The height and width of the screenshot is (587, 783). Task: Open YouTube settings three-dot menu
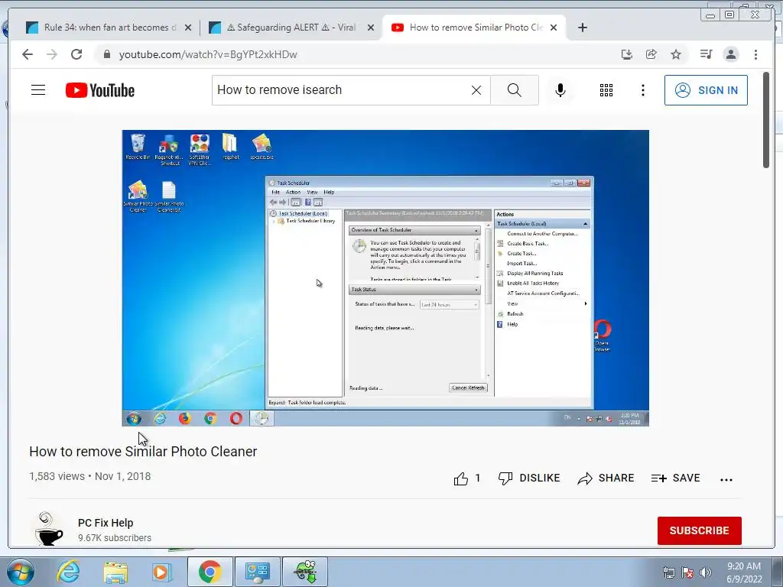[x=642, y=90]
